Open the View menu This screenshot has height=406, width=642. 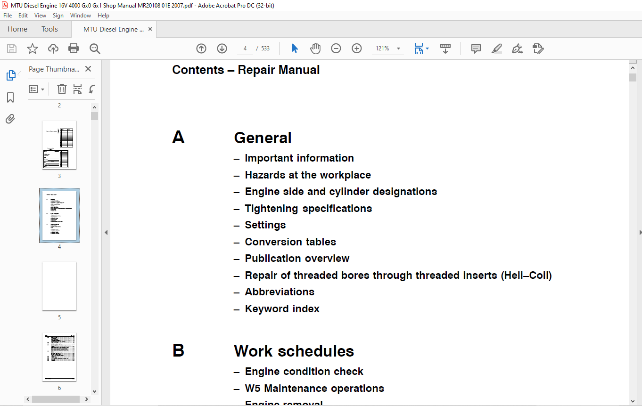(40, 16)
